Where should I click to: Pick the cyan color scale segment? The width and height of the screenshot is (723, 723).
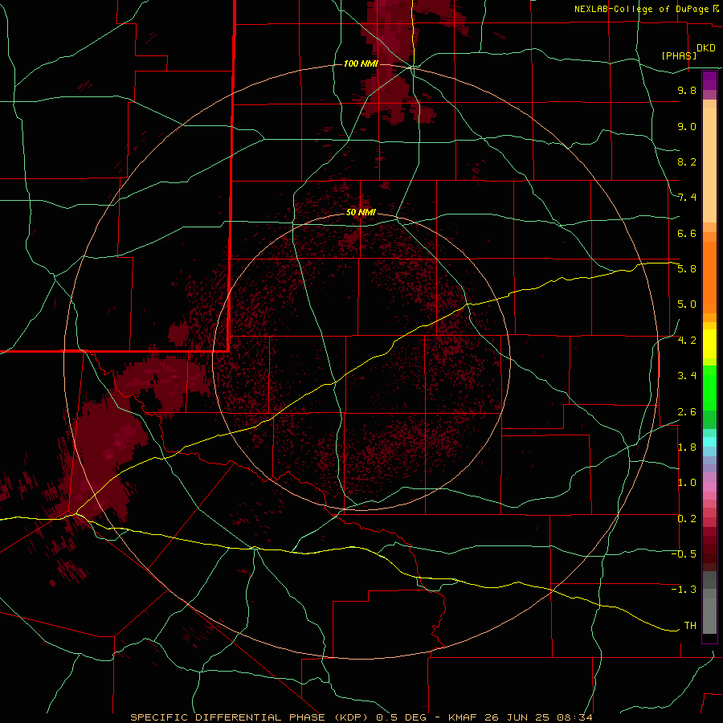coord(709,442)
